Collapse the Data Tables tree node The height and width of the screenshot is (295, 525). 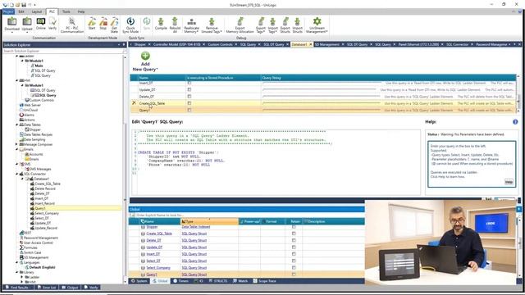click(16, 125)
